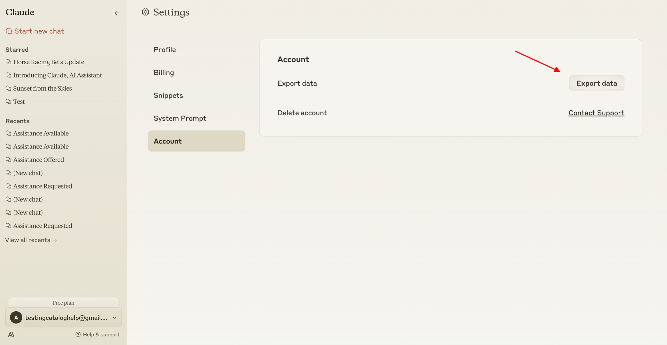Click the Settings page title
667x345 pixels.
171,12
